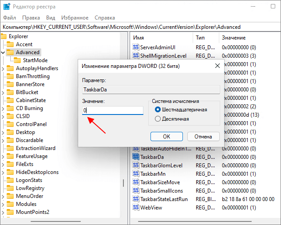Open the Избранное menu
Screen dimensions: 281x225
[x=75, y=18]
